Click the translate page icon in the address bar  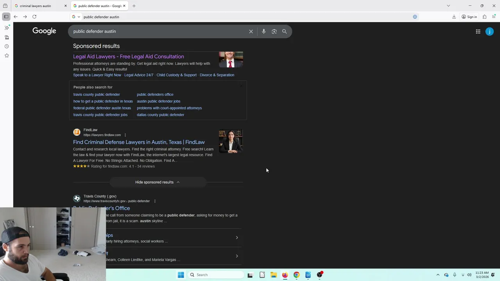(x=415, y=17)
